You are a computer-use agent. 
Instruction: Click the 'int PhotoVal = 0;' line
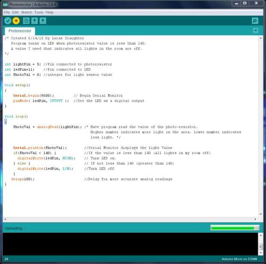[23, 75]
